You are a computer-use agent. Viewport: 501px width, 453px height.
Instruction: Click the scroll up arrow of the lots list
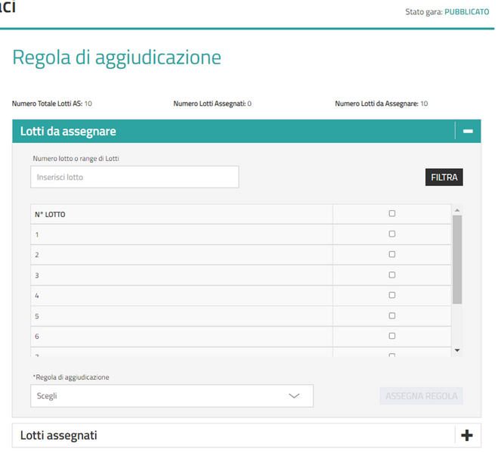coord(456,210)
